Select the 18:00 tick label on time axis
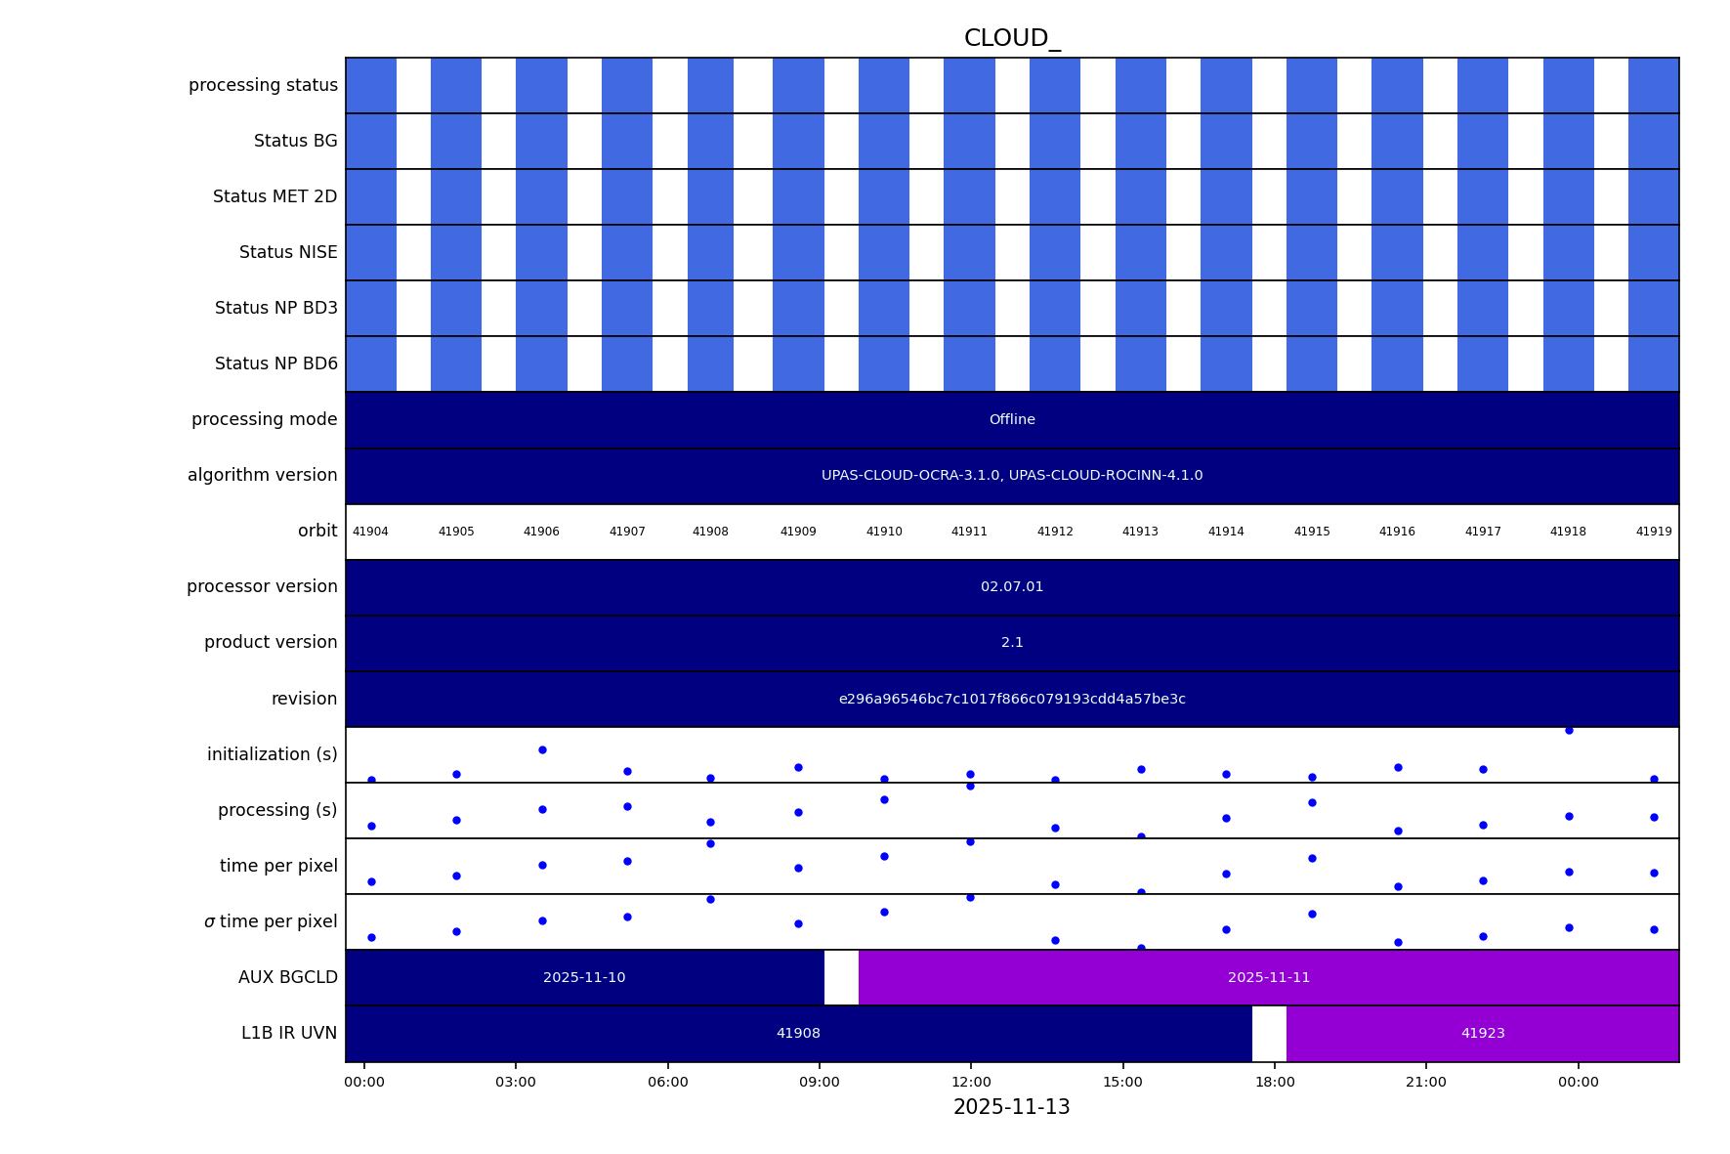Viewport: 1730px width, 1154px height. click(x=1275, y=1083)
